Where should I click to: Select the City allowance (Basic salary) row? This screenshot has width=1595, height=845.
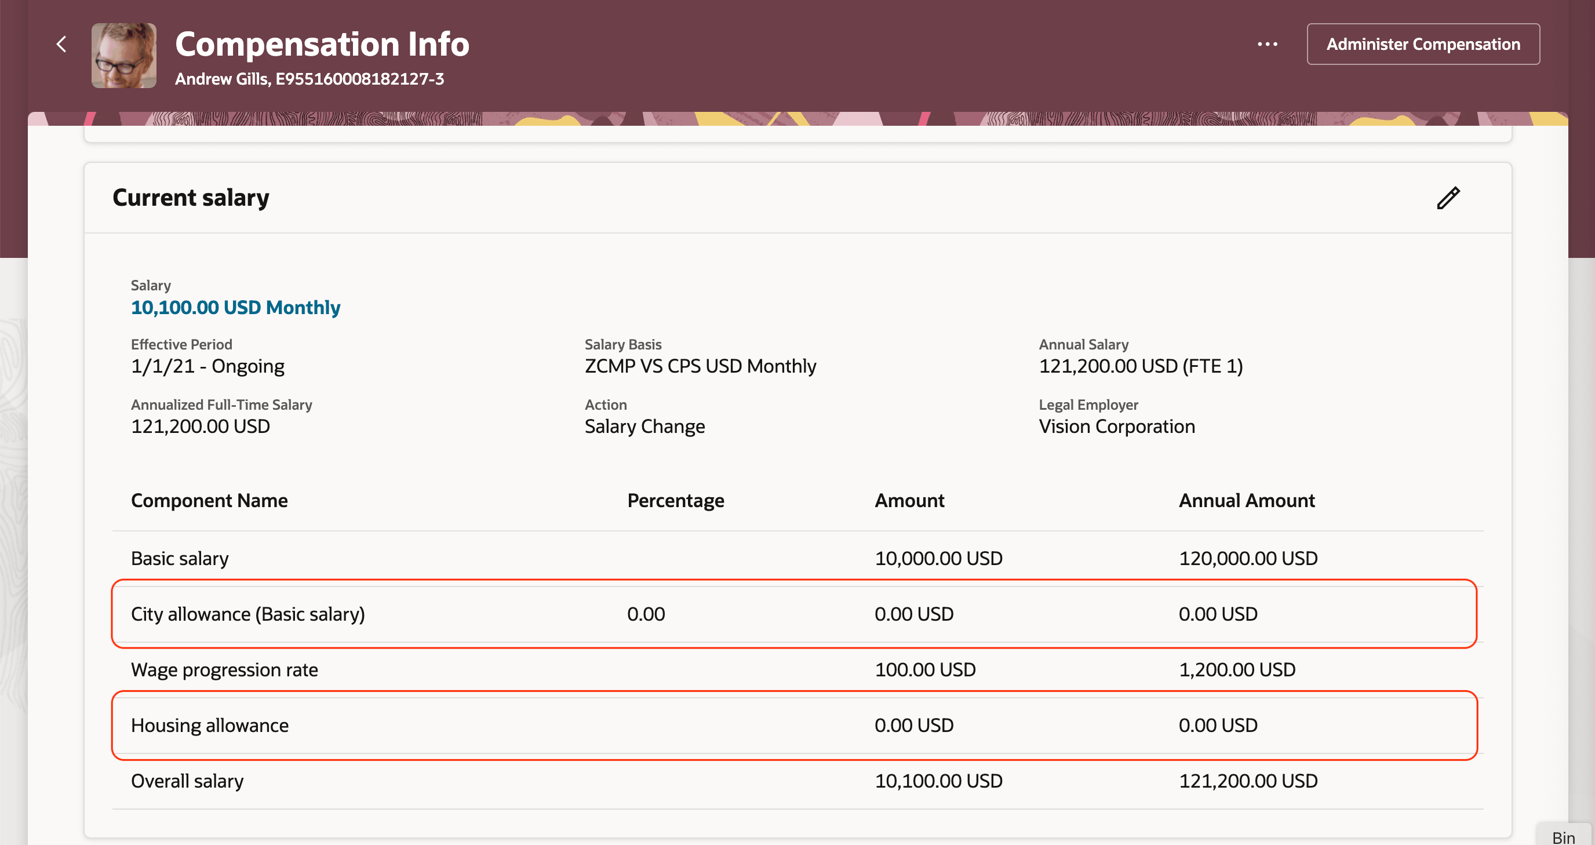(x=247, y=614)
